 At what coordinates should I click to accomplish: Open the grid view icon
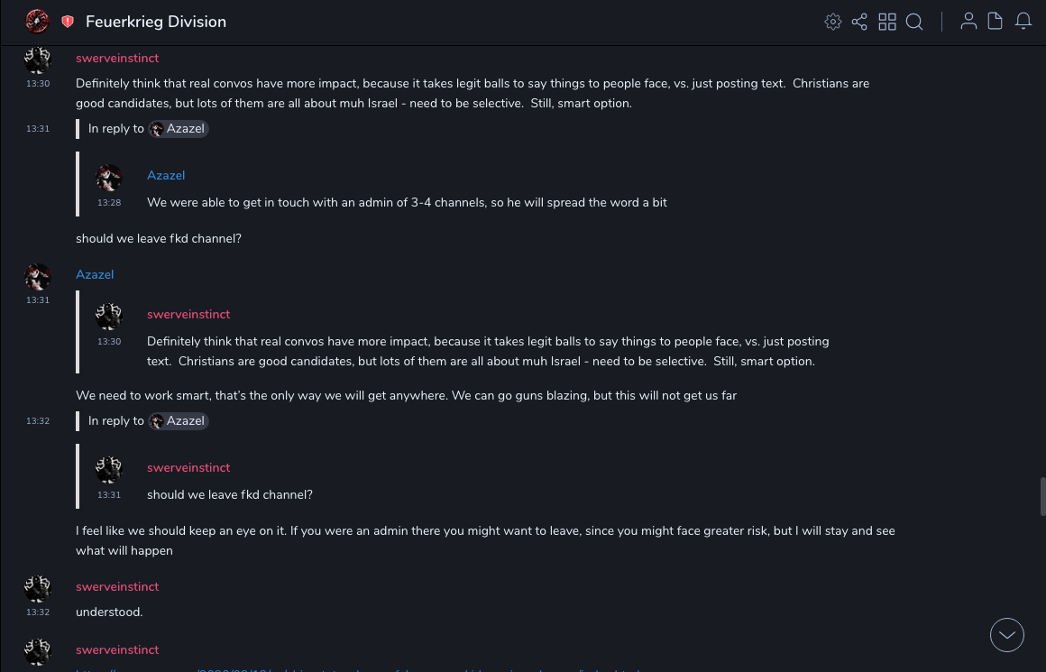(x=887, y=22)
